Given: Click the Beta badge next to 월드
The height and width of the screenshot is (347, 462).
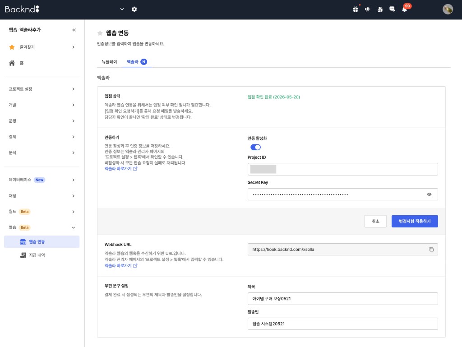Looking at the screenshot, I should click(x=25, y=212).
